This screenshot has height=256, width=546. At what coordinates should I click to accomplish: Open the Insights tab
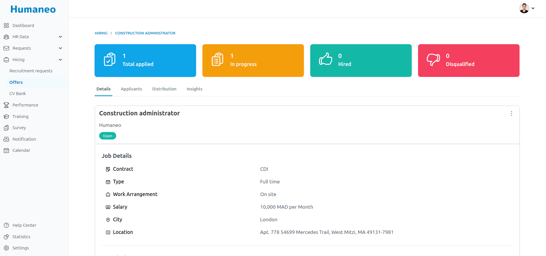pyautogui.click(x=195, y=89)
